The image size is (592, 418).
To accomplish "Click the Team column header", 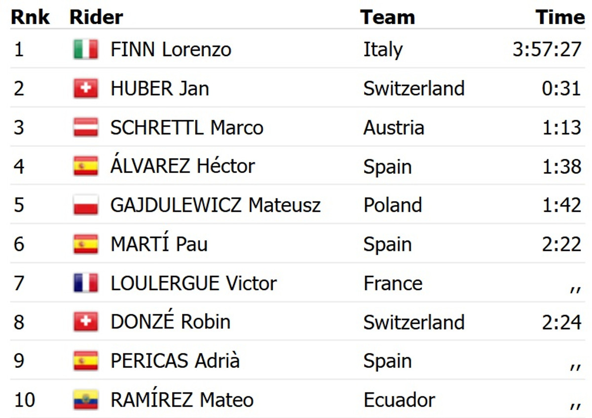I will pyautogui.click(x=387, y=17).
